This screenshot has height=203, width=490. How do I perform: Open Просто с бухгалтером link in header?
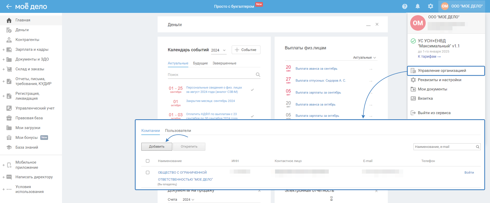[234, 6]
